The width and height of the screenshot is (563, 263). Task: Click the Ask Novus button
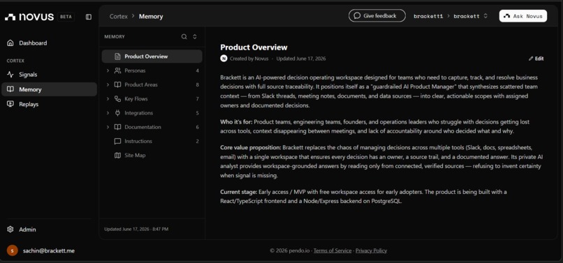point(522,16)
